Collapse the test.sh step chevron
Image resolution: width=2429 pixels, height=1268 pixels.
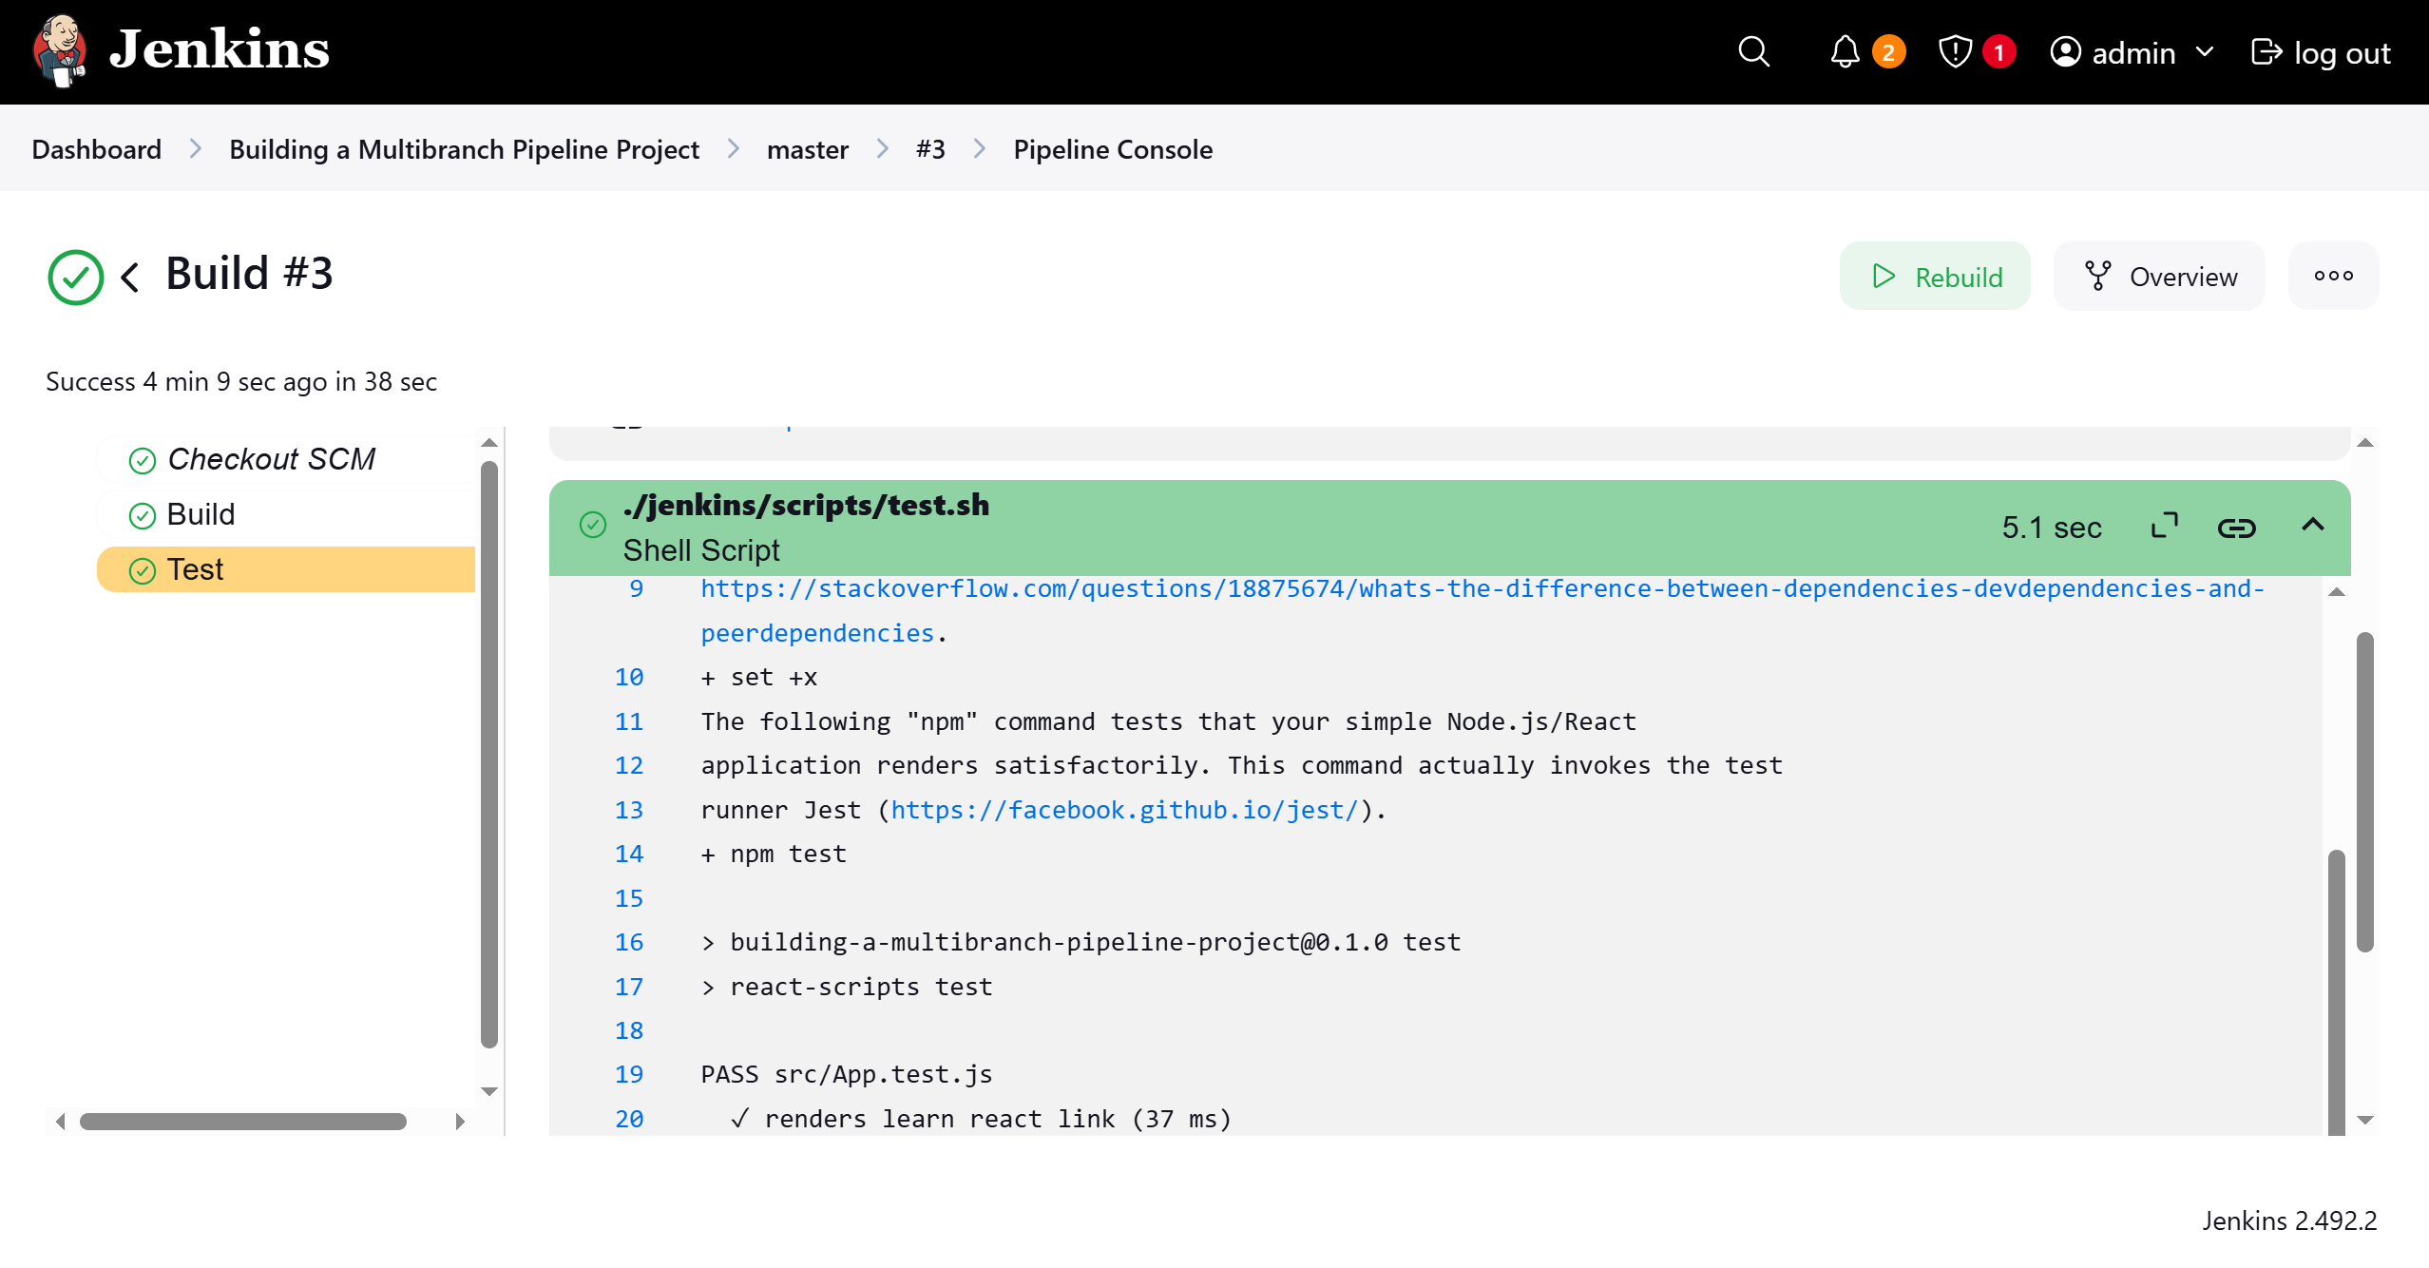(x=2313, y=525)
